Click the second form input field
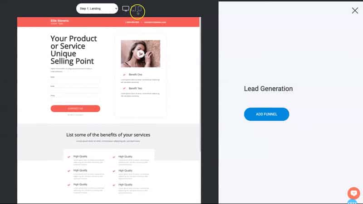The width and height of the screenshot is (363, 204). tap(75, 90)
